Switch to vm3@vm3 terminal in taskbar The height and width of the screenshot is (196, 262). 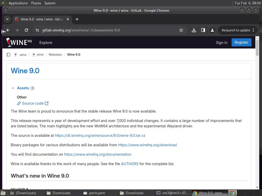173,193
